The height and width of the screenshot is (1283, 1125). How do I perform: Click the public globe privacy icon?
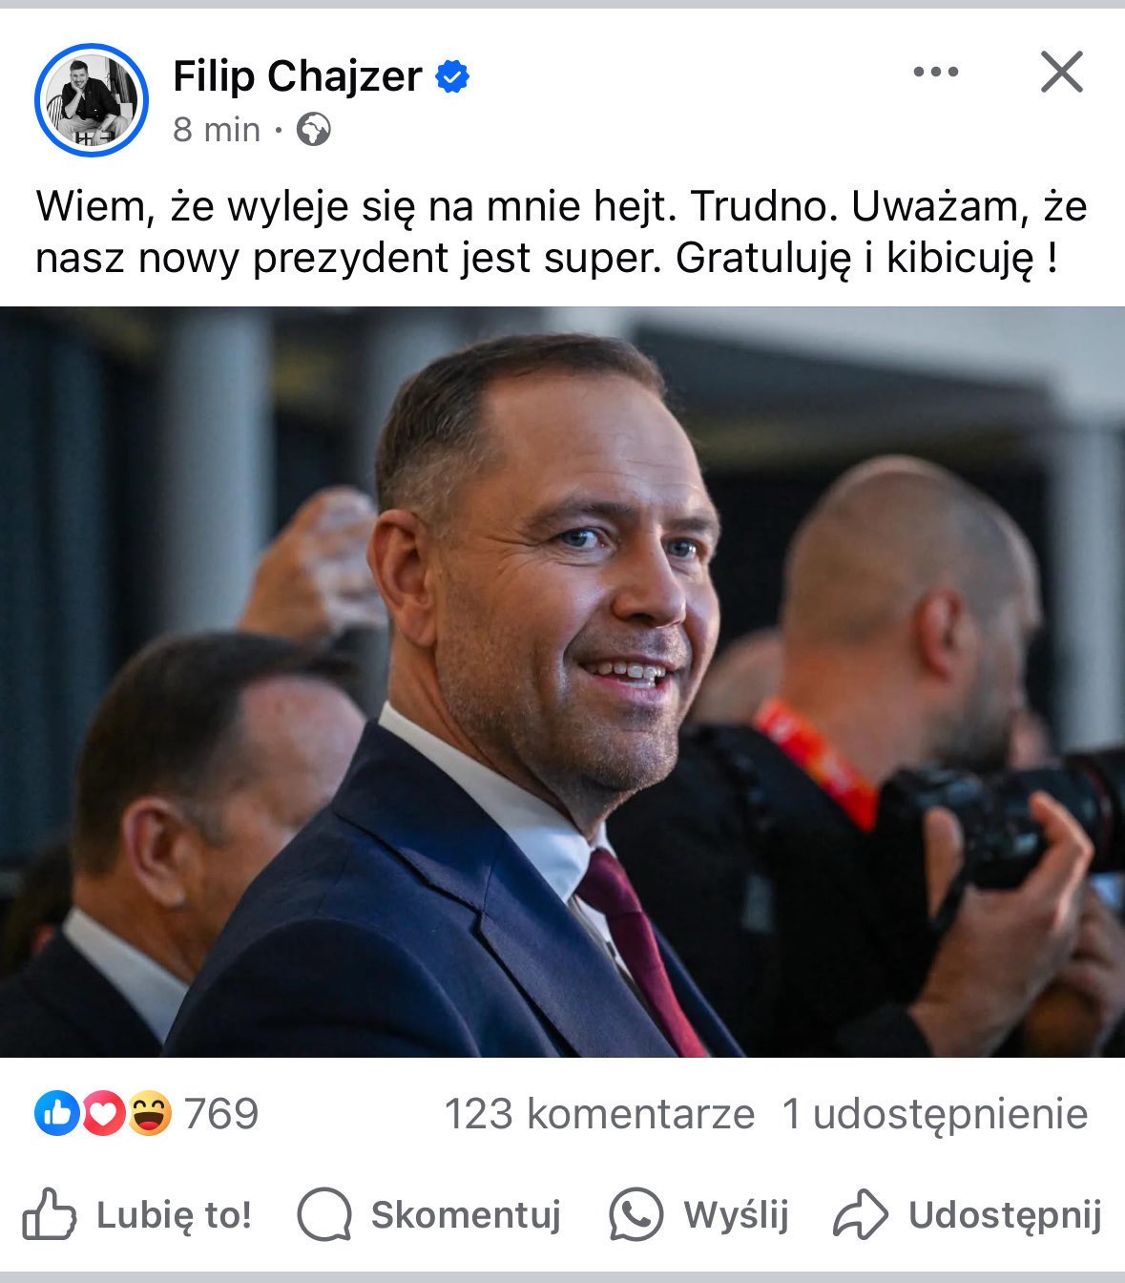point(313,129)
